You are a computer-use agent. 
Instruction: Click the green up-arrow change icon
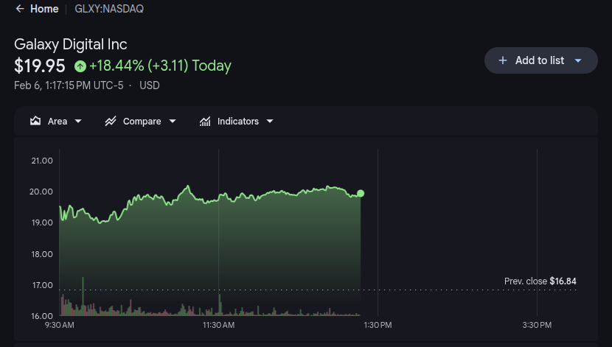point(80,66)
